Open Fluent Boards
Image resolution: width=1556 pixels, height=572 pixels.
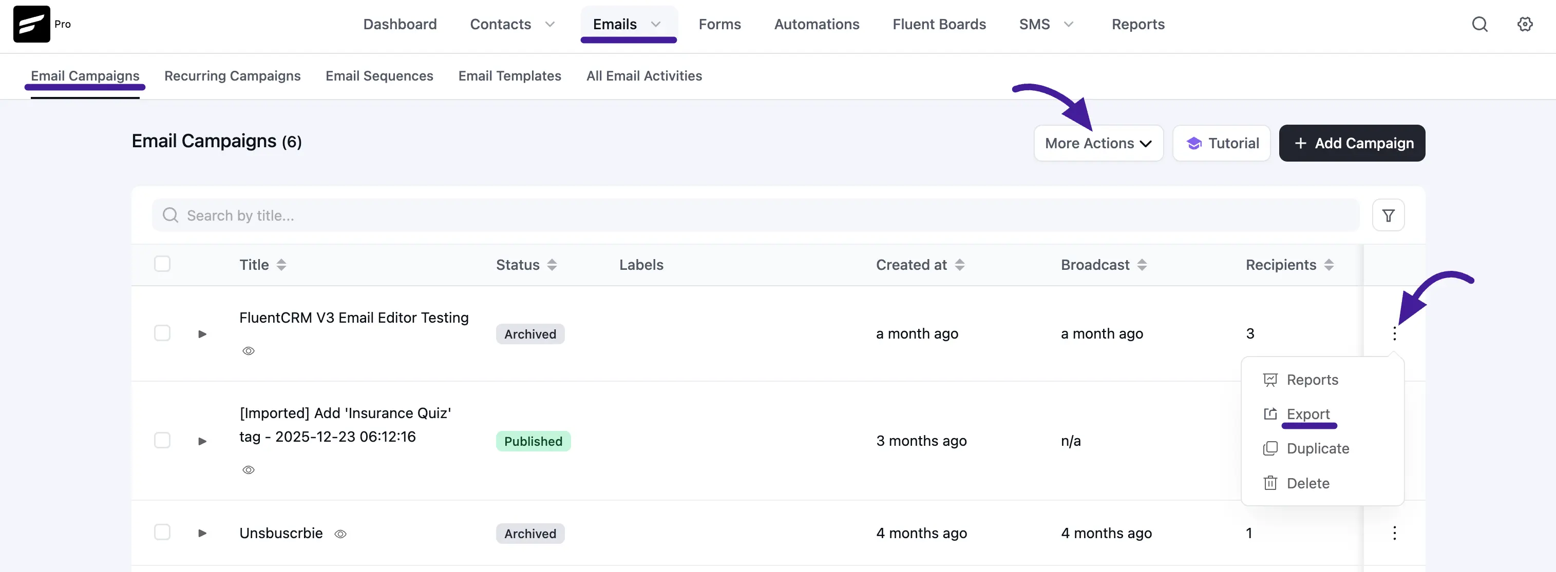click(939, 24)
